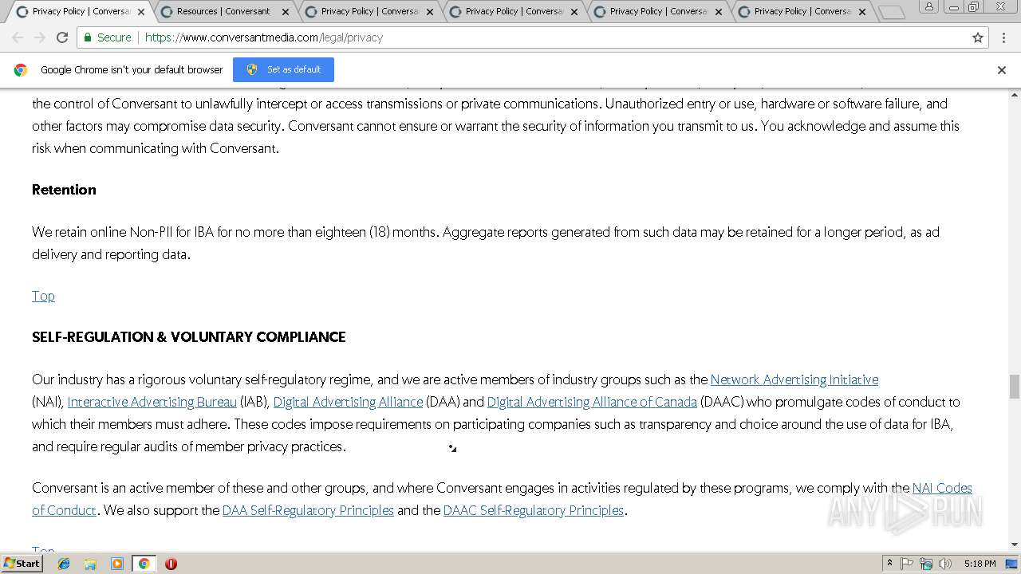Click the 5:18 PM clock
The width and height of the screenshot is (1021, 574).
980,564
